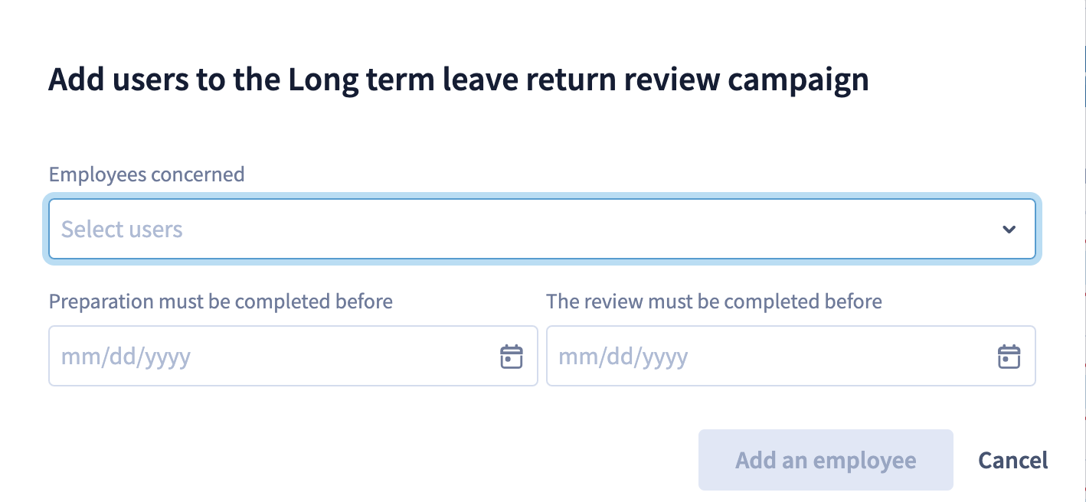Click the dialog heading about Long term leave
1086x502 pixels.
point(458,80)
